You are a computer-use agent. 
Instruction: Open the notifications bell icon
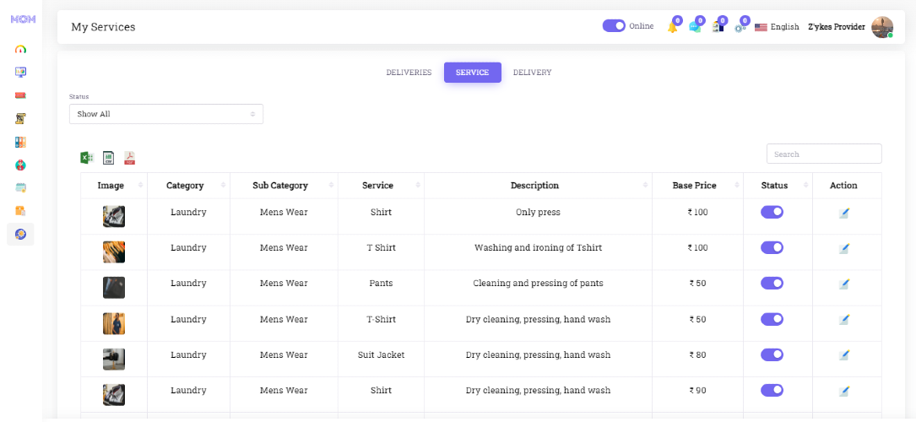(673, 27)
